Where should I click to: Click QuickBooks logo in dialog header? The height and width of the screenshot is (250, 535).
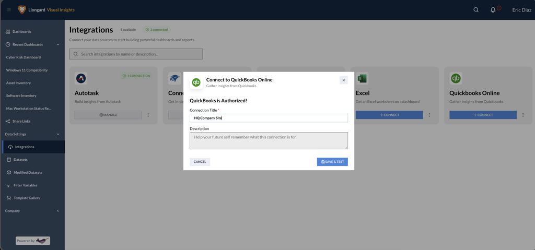[196, 82]
